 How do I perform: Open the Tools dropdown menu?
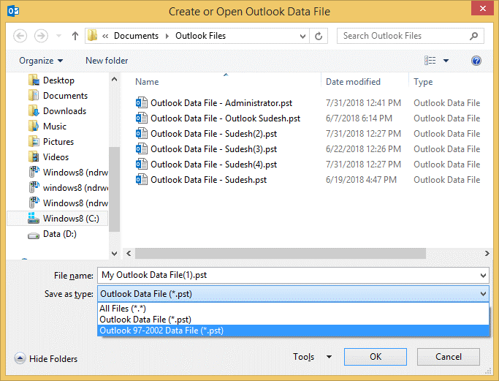pyautogui.click(x=312, y=357)
